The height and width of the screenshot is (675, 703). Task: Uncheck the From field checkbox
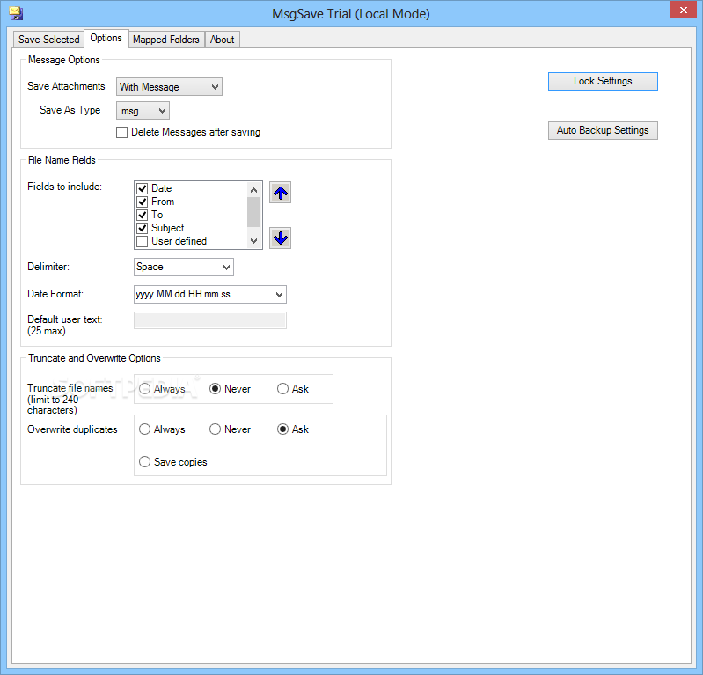tap(143, 202)
